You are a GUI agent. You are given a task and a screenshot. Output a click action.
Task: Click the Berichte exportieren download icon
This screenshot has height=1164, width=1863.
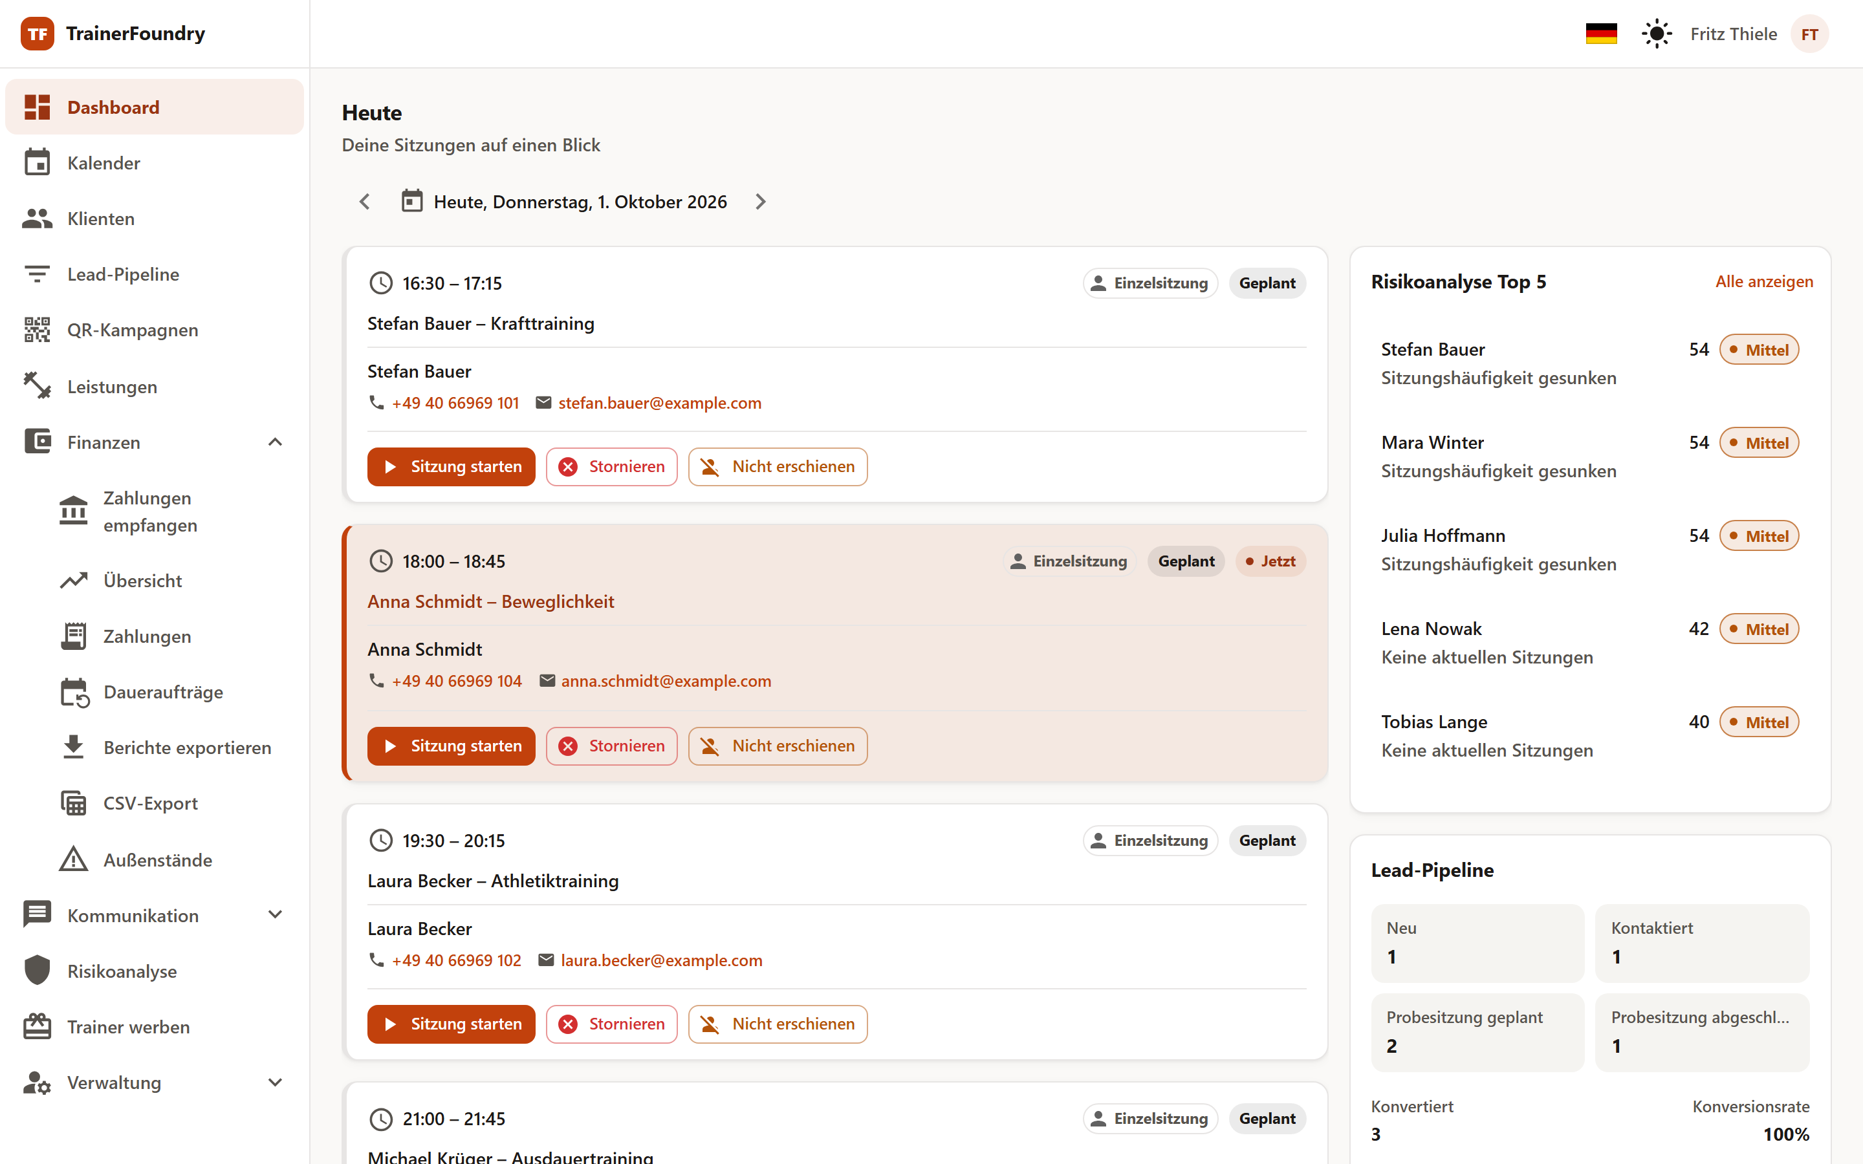tap(74, 748)
